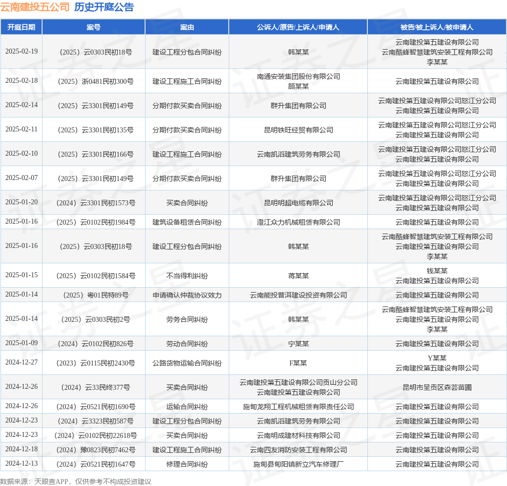The width and height of the screenshot is (507, 486).
Task: Select the 案号 column header
Action: pyautogui.click(x=94, y=27)
